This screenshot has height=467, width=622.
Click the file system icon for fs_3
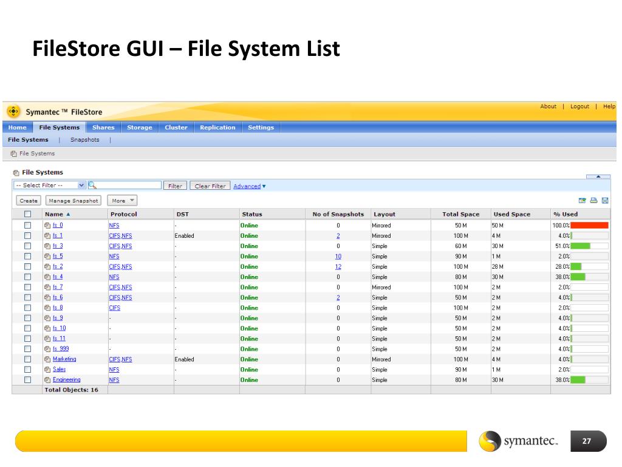click(47, 246)
